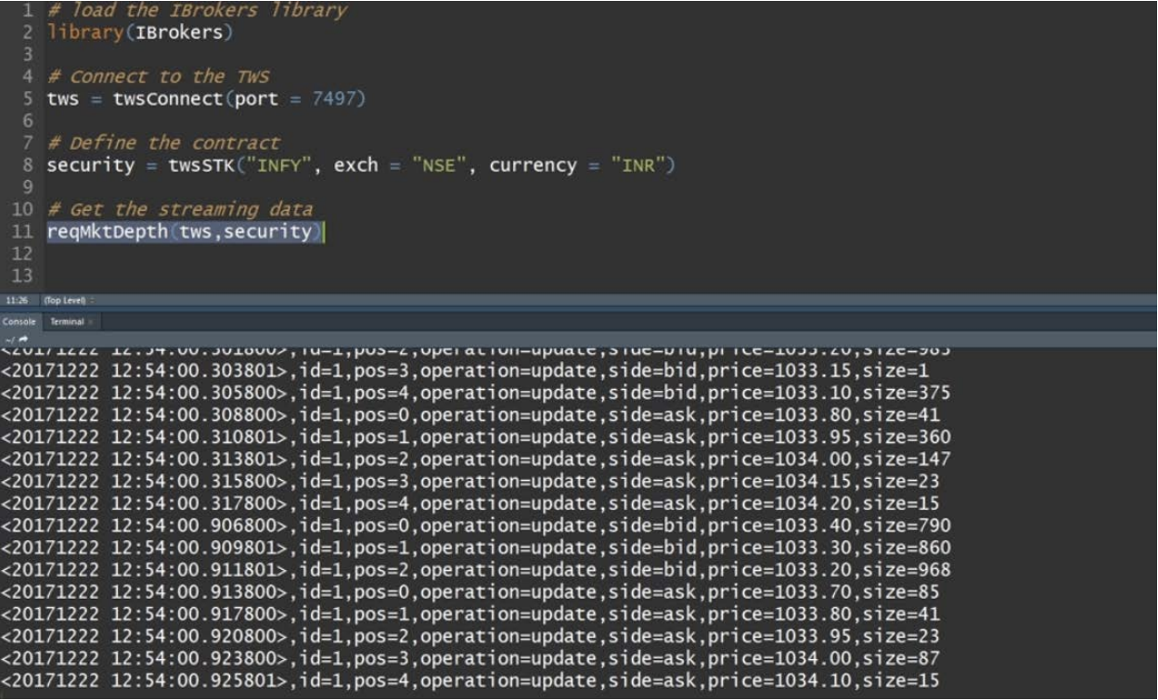Click the "NSE" exchange string
The width and height of the screenshot is (1158, 700).
tap(438, 165)
